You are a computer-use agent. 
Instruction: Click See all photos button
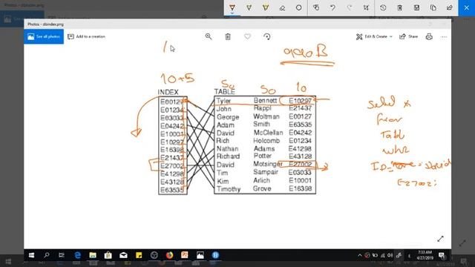point(44,36)
